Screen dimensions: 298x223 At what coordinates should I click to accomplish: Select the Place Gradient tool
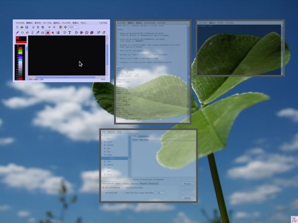[x=58, y=33]
